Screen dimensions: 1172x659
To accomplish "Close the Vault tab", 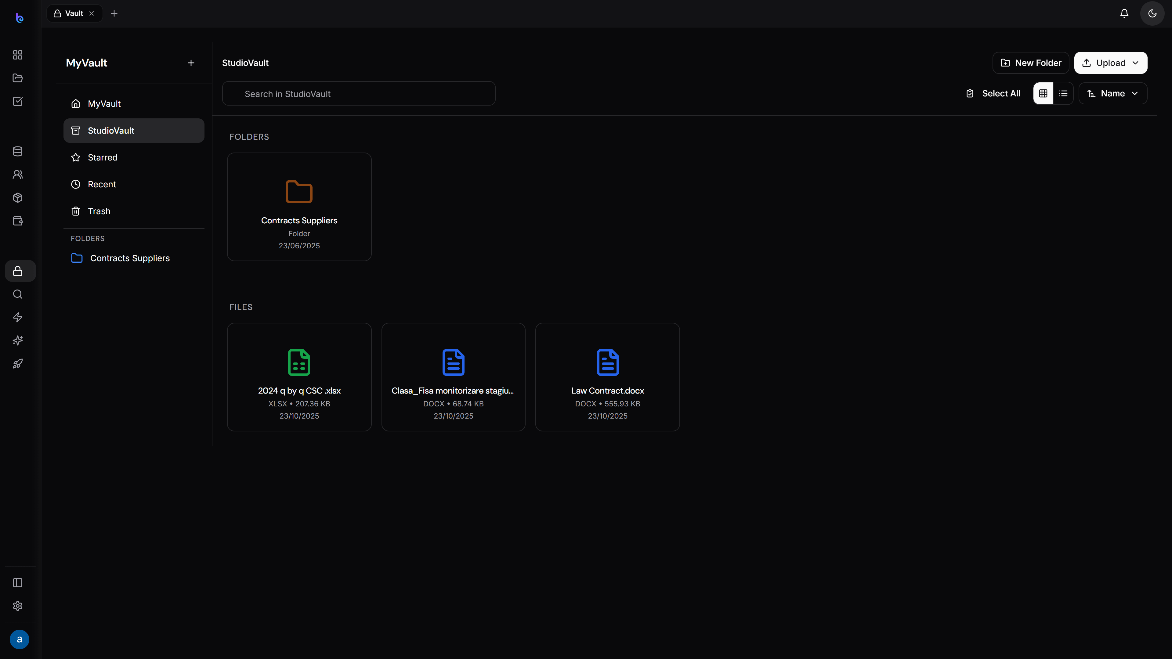I will coord(92,13).
